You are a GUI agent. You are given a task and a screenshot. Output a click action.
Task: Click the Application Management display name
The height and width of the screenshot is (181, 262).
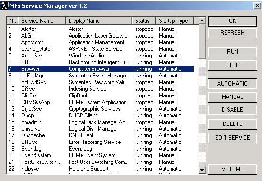pyautogui.click(x=96, y=42)
